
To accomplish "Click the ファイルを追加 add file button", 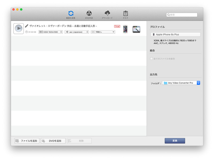I will pos(27,141).
